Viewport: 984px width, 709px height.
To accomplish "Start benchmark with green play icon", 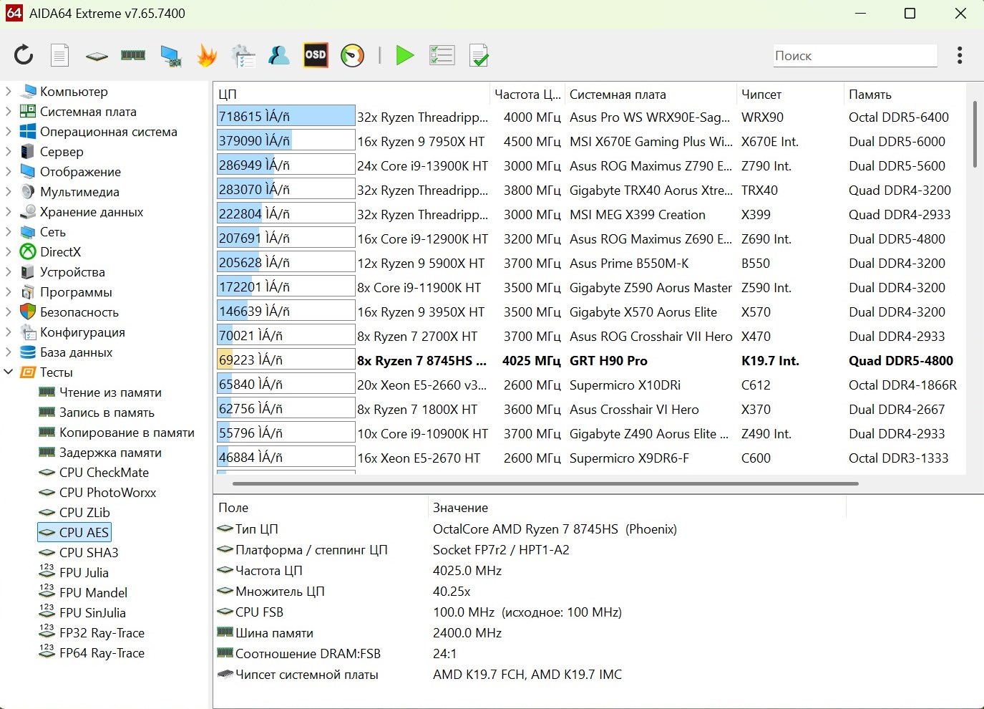I will (405, 55).
